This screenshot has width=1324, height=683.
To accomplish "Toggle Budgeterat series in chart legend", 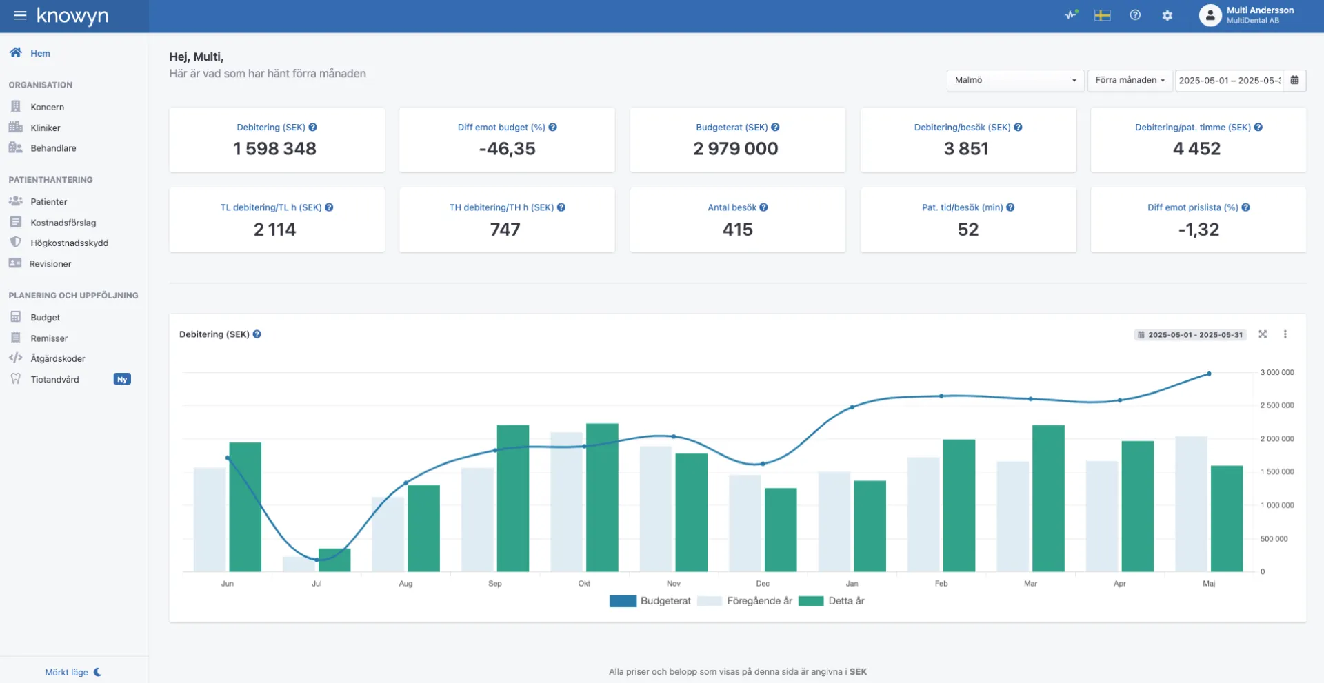I will click(650, 601).
